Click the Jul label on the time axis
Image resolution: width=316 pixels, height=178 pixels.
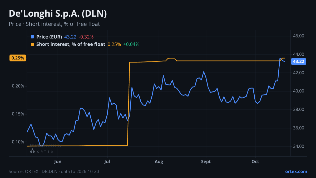coord(107,162)
